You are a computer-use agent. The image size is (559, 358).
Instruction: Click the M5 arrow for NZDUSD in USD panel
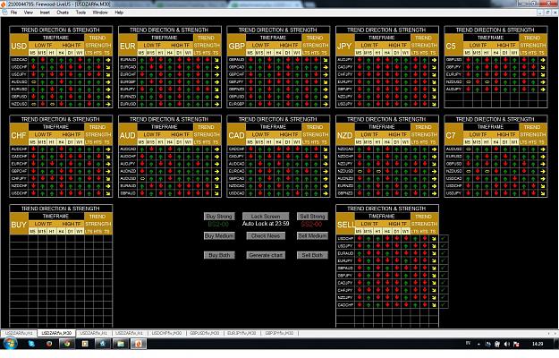tap(33, 104)
